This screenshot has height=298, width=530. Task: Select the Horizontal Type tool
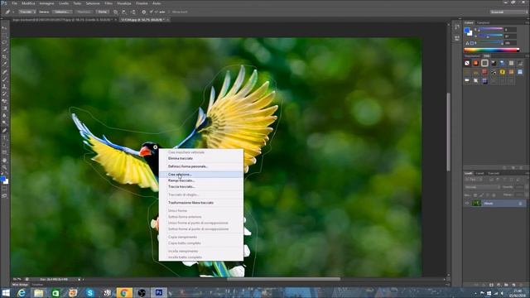[4, 137]
